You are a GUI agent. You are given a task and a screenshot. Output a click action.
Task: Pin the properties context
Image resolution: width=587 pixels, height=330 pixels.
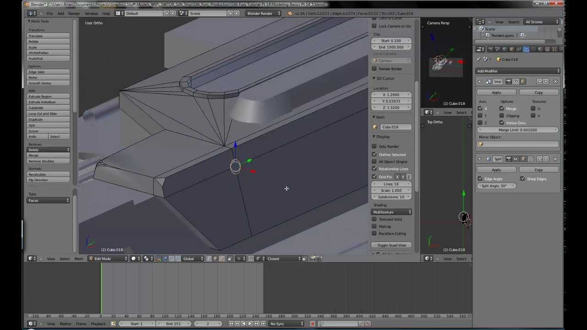[479, 59]
